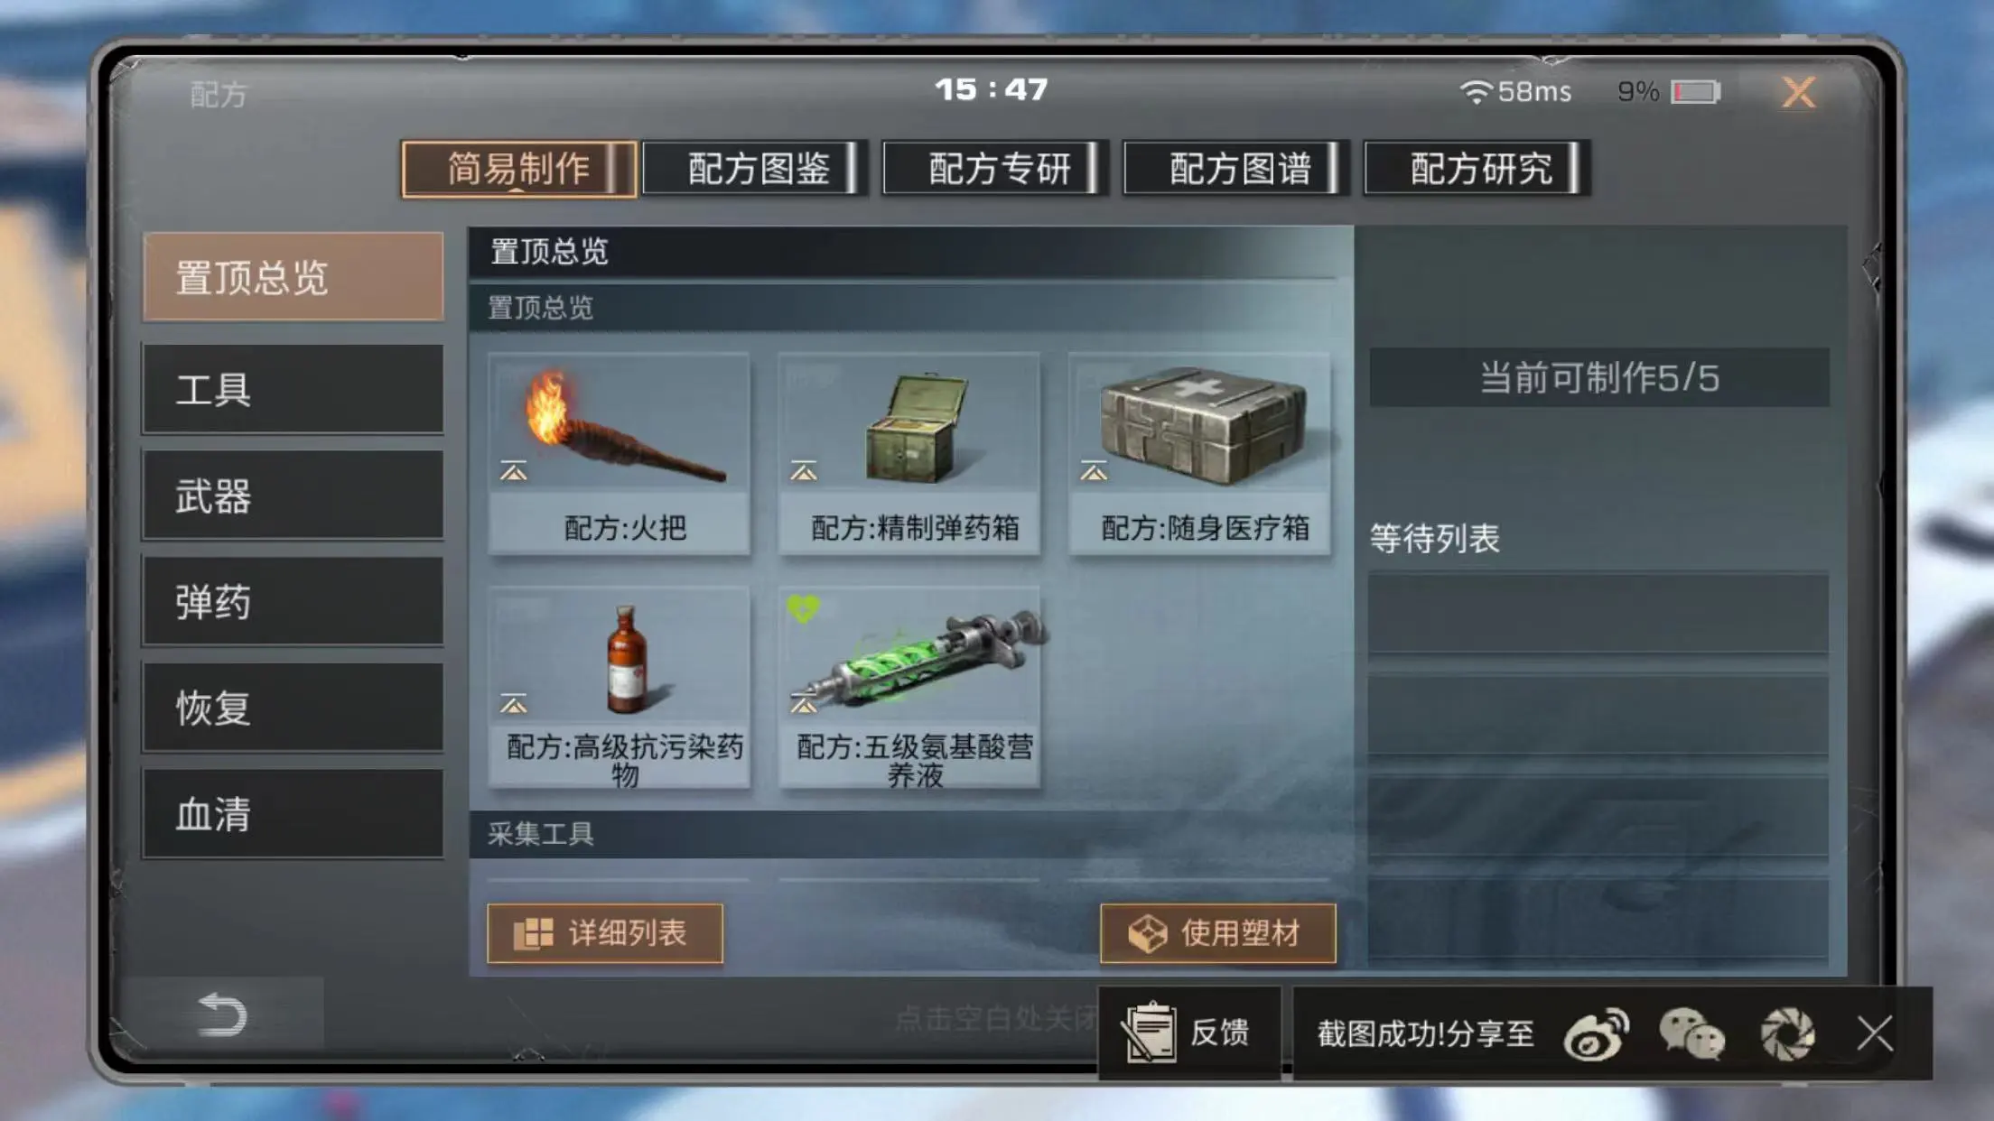Screen dimensions: 1994x1121
Task: Share screenshot to Weibo icon
Action: click(1597, 1034)
